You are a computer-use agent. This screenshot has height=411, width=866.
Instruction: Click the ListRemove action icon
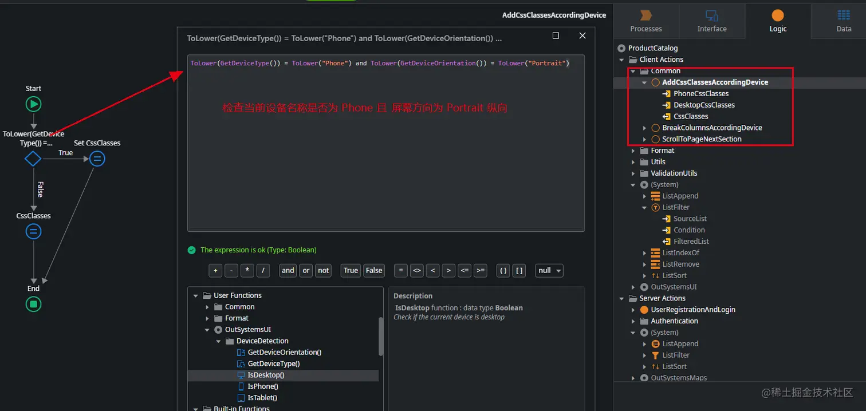pyautogui.click(x=655, y=264)
